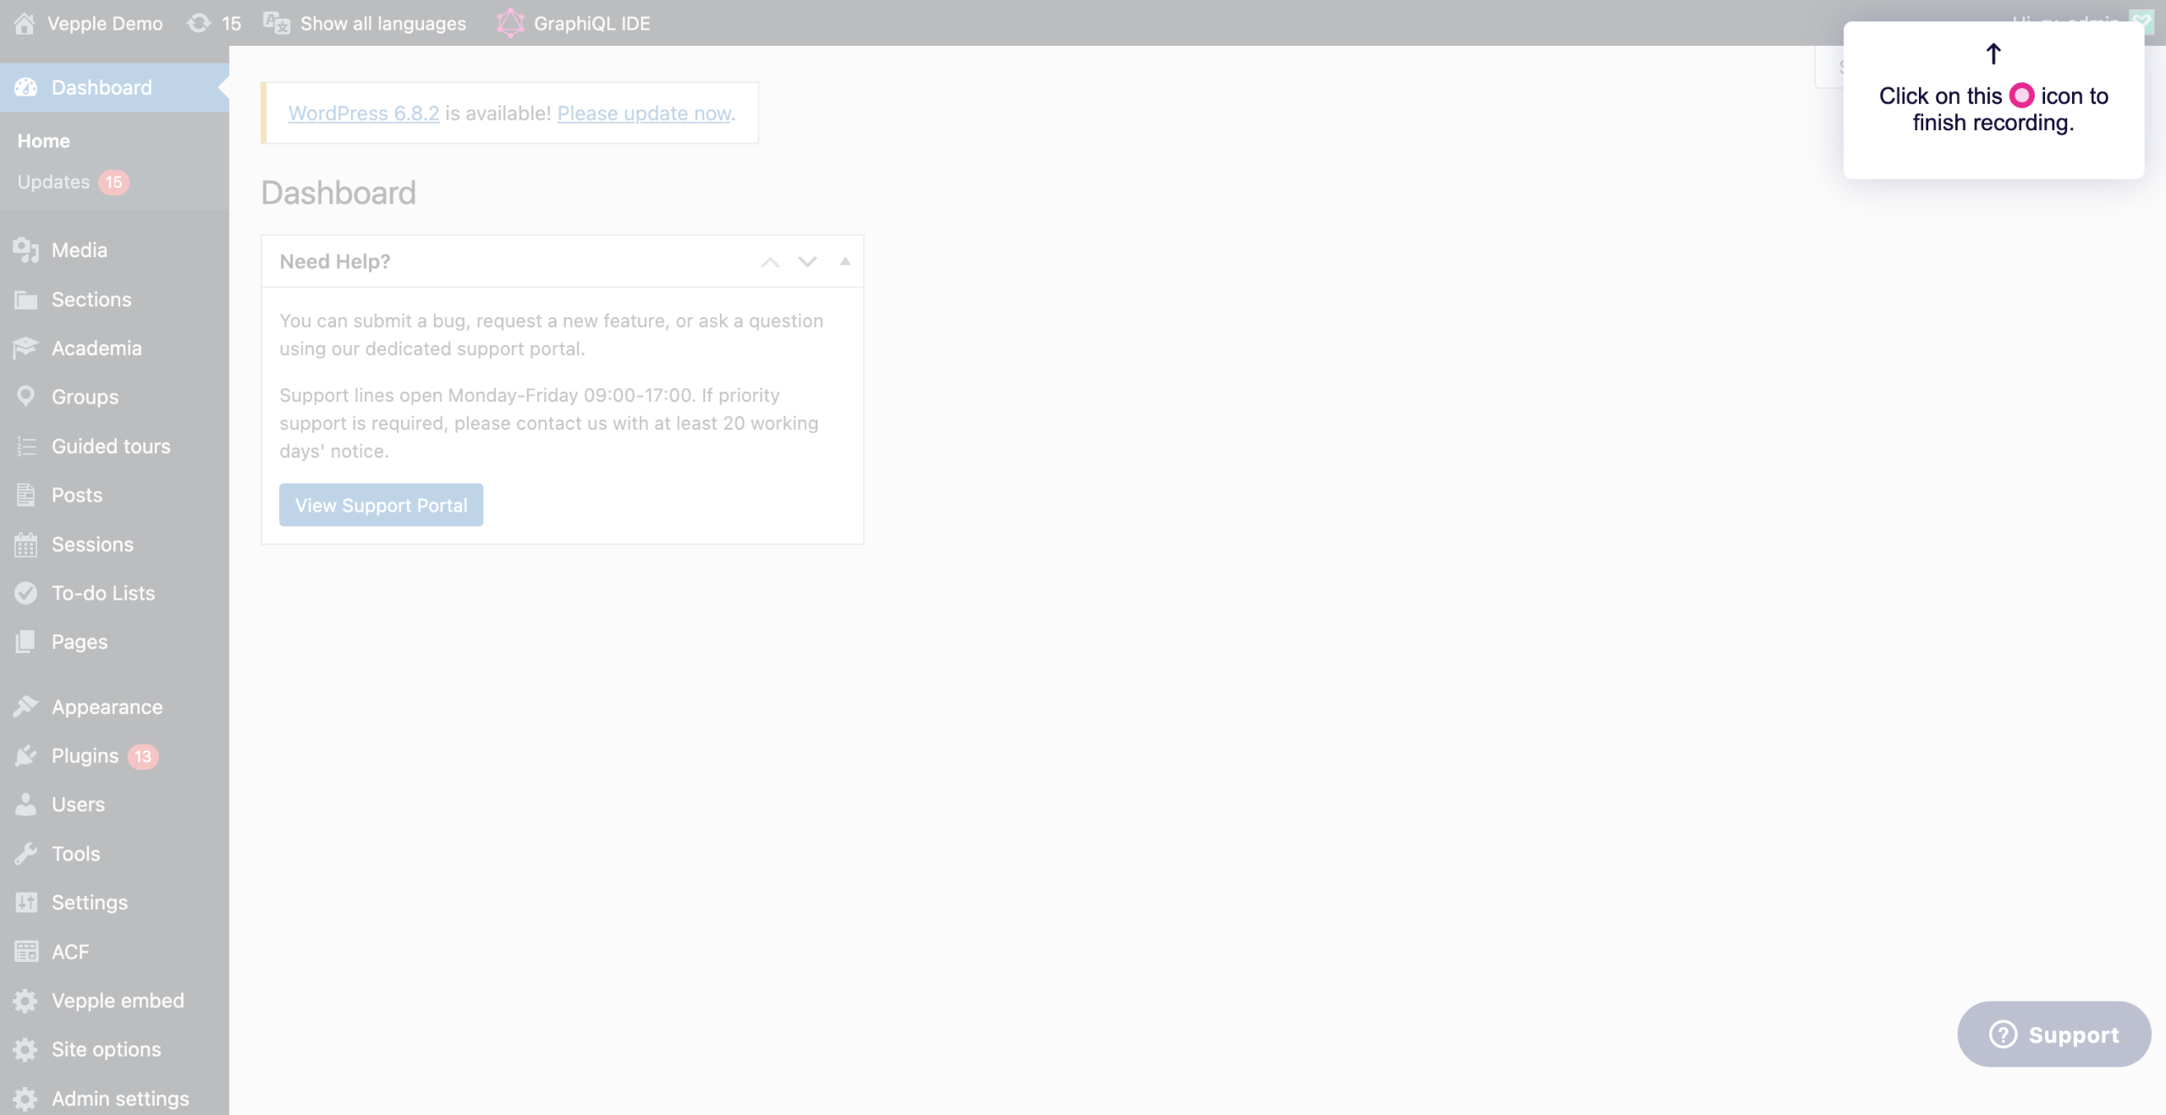Select Dashboard in the sidebar menu
This screenshot has height=1115, width=2166.
tap(114, 87)
